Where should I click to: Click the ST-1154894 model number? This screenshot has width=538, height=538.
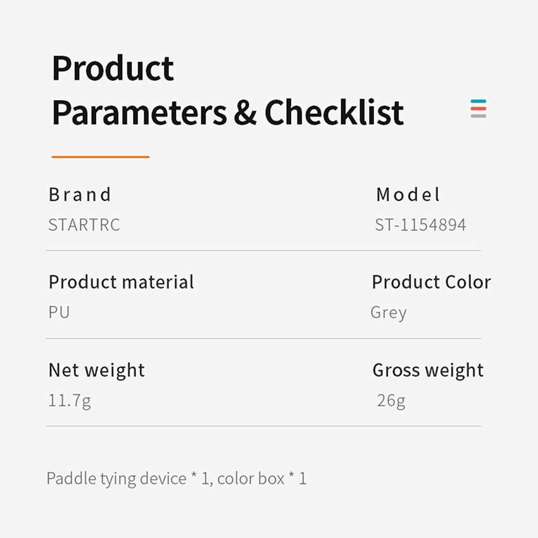click(420, 225)
